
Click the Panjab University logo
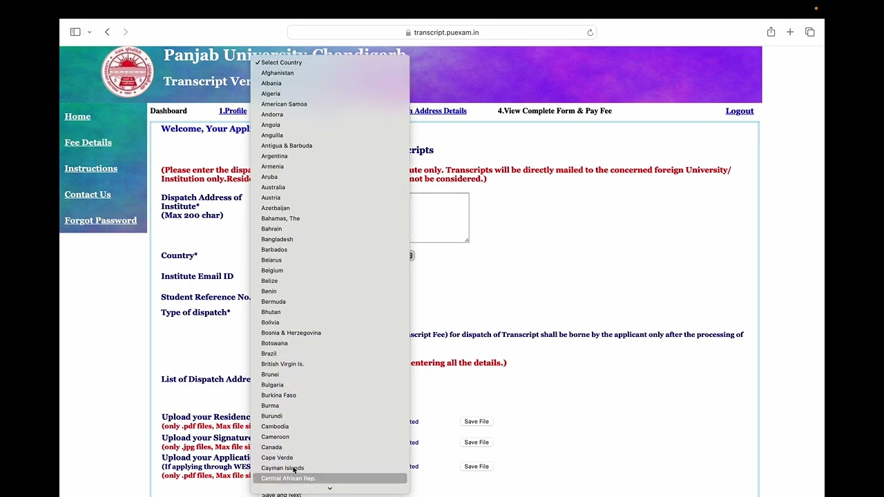pyautogui.click(x=128, y=72)
